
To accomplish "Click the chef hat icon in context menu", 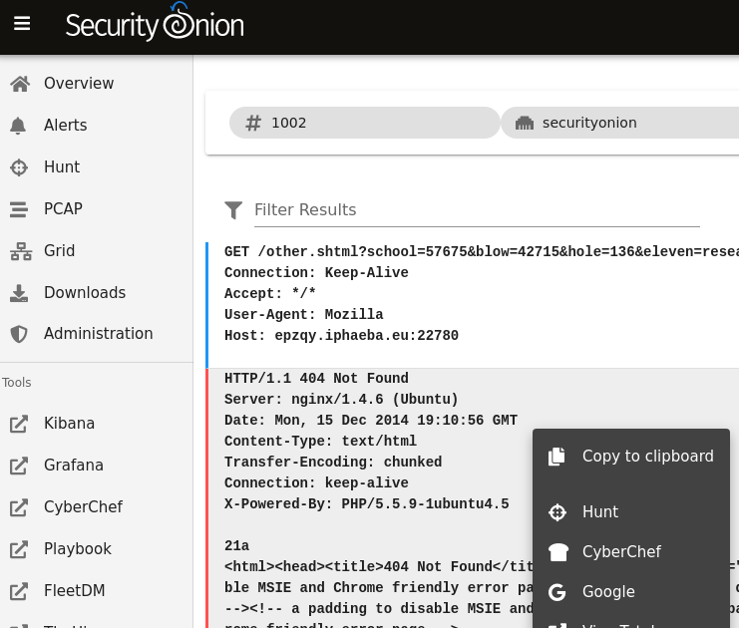I will 558,552.
